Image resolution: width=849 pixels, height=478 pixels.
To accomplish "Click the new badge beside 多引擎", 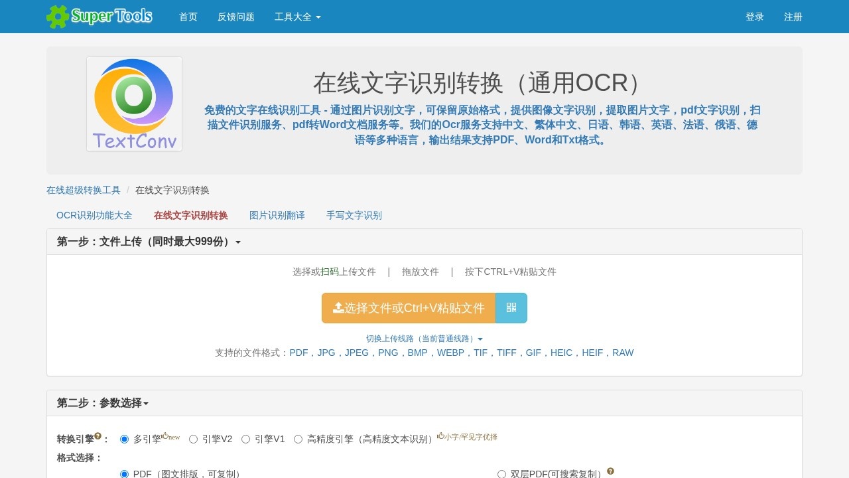I will pos(171,436).
